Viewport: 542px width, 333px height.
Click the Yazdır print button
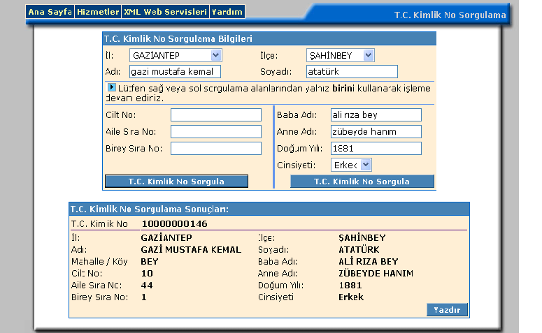tap(447, 309)
